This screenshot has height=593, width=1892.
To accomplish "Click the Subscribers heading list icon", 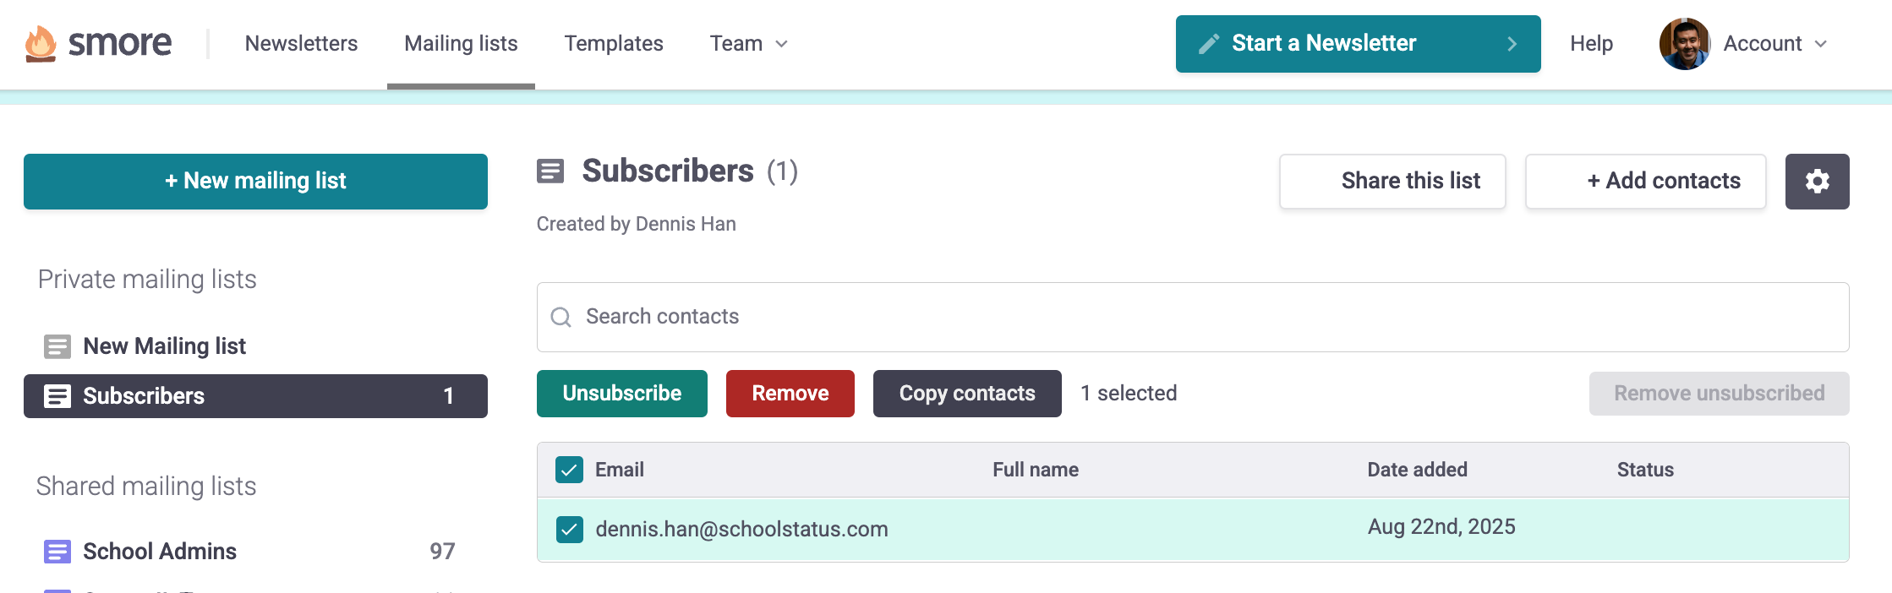I will tap(550, 171).
